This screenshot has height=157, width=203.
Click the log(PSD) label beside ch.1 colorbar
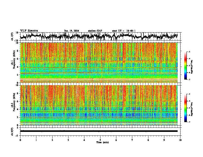pyautogui.click(x=192, y=67)
